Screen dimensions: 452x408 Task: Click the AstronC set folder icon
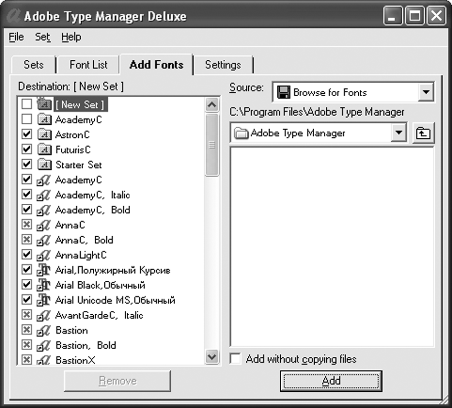click(44, 134)
